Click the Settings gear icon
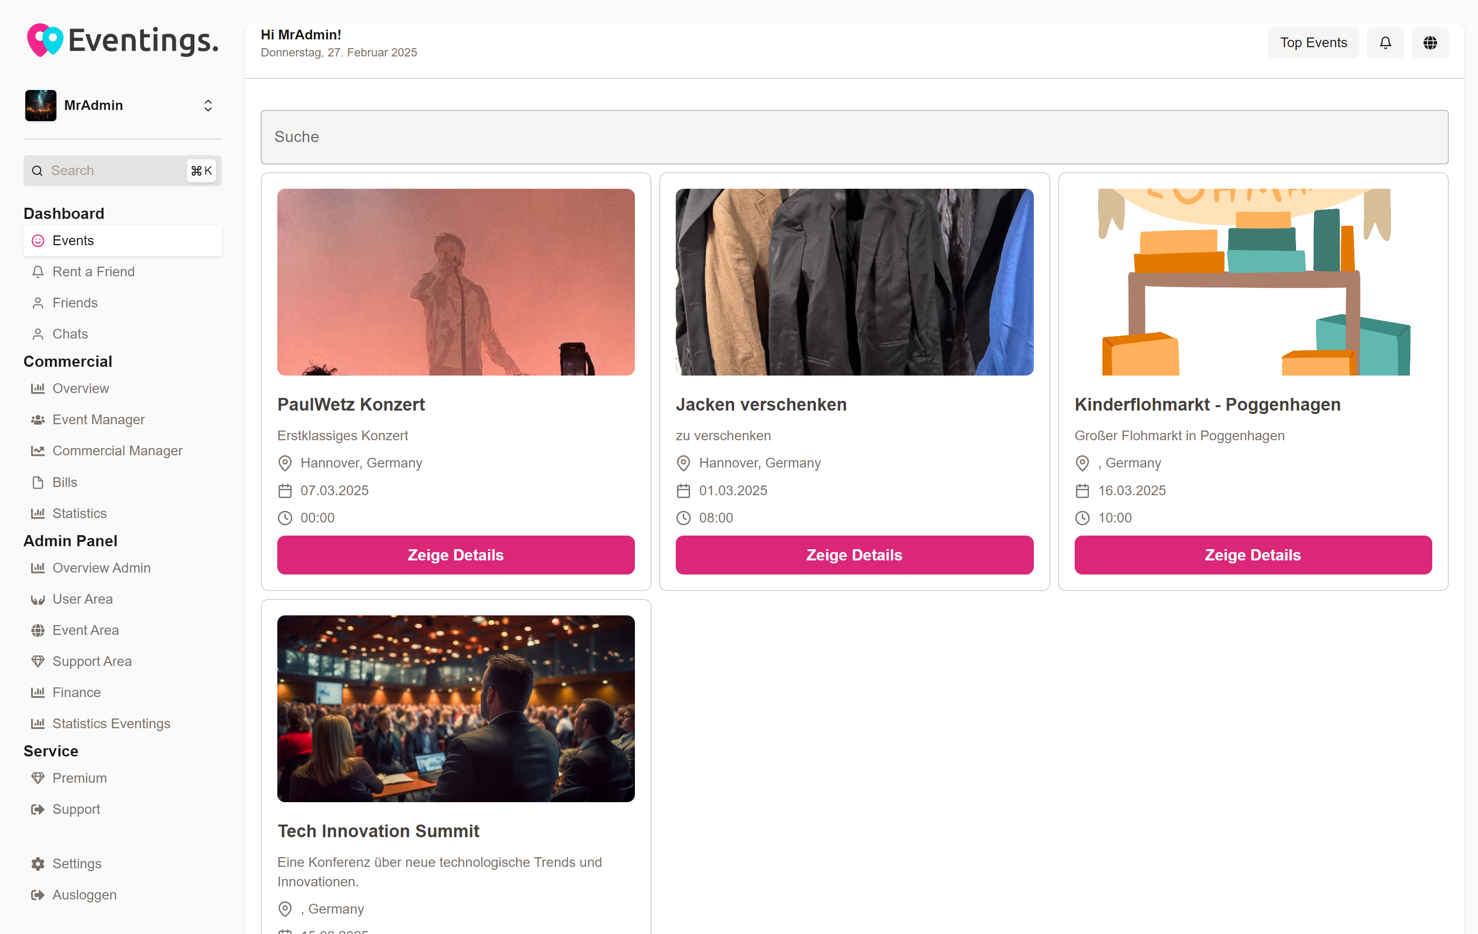 [38, 863]
